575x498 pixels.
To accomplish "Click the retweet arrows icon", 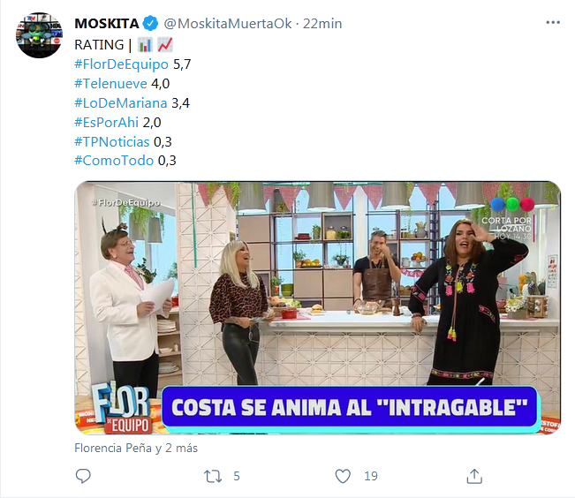I will point(213,476).
